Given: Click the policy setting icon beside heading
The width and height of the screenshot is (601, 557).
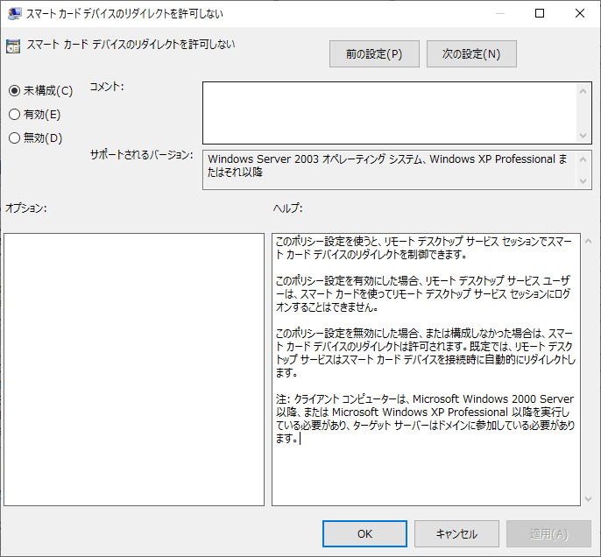Looking at the screenshot, I should coord(13,46).
